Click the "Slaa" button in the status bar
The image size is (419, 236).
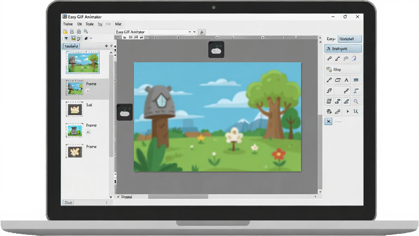[x=68, y=202]
